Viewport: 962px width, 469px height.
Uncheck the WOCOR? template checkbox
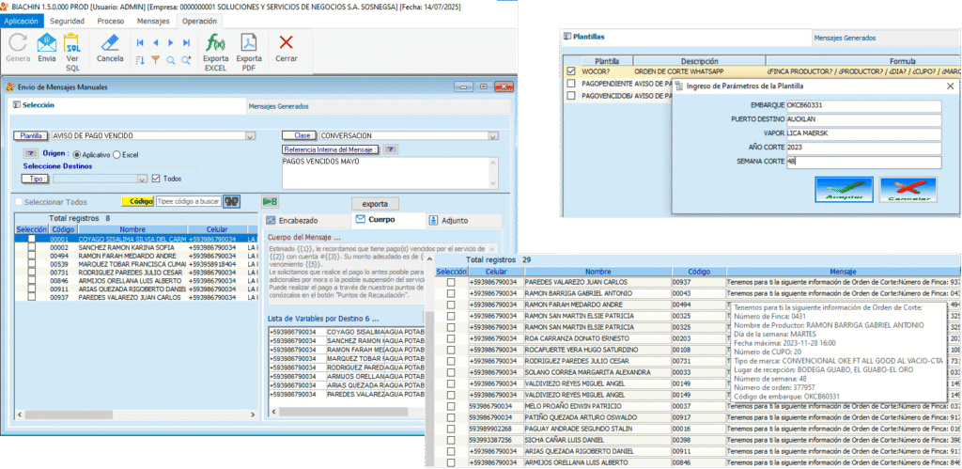pos(570,71)
